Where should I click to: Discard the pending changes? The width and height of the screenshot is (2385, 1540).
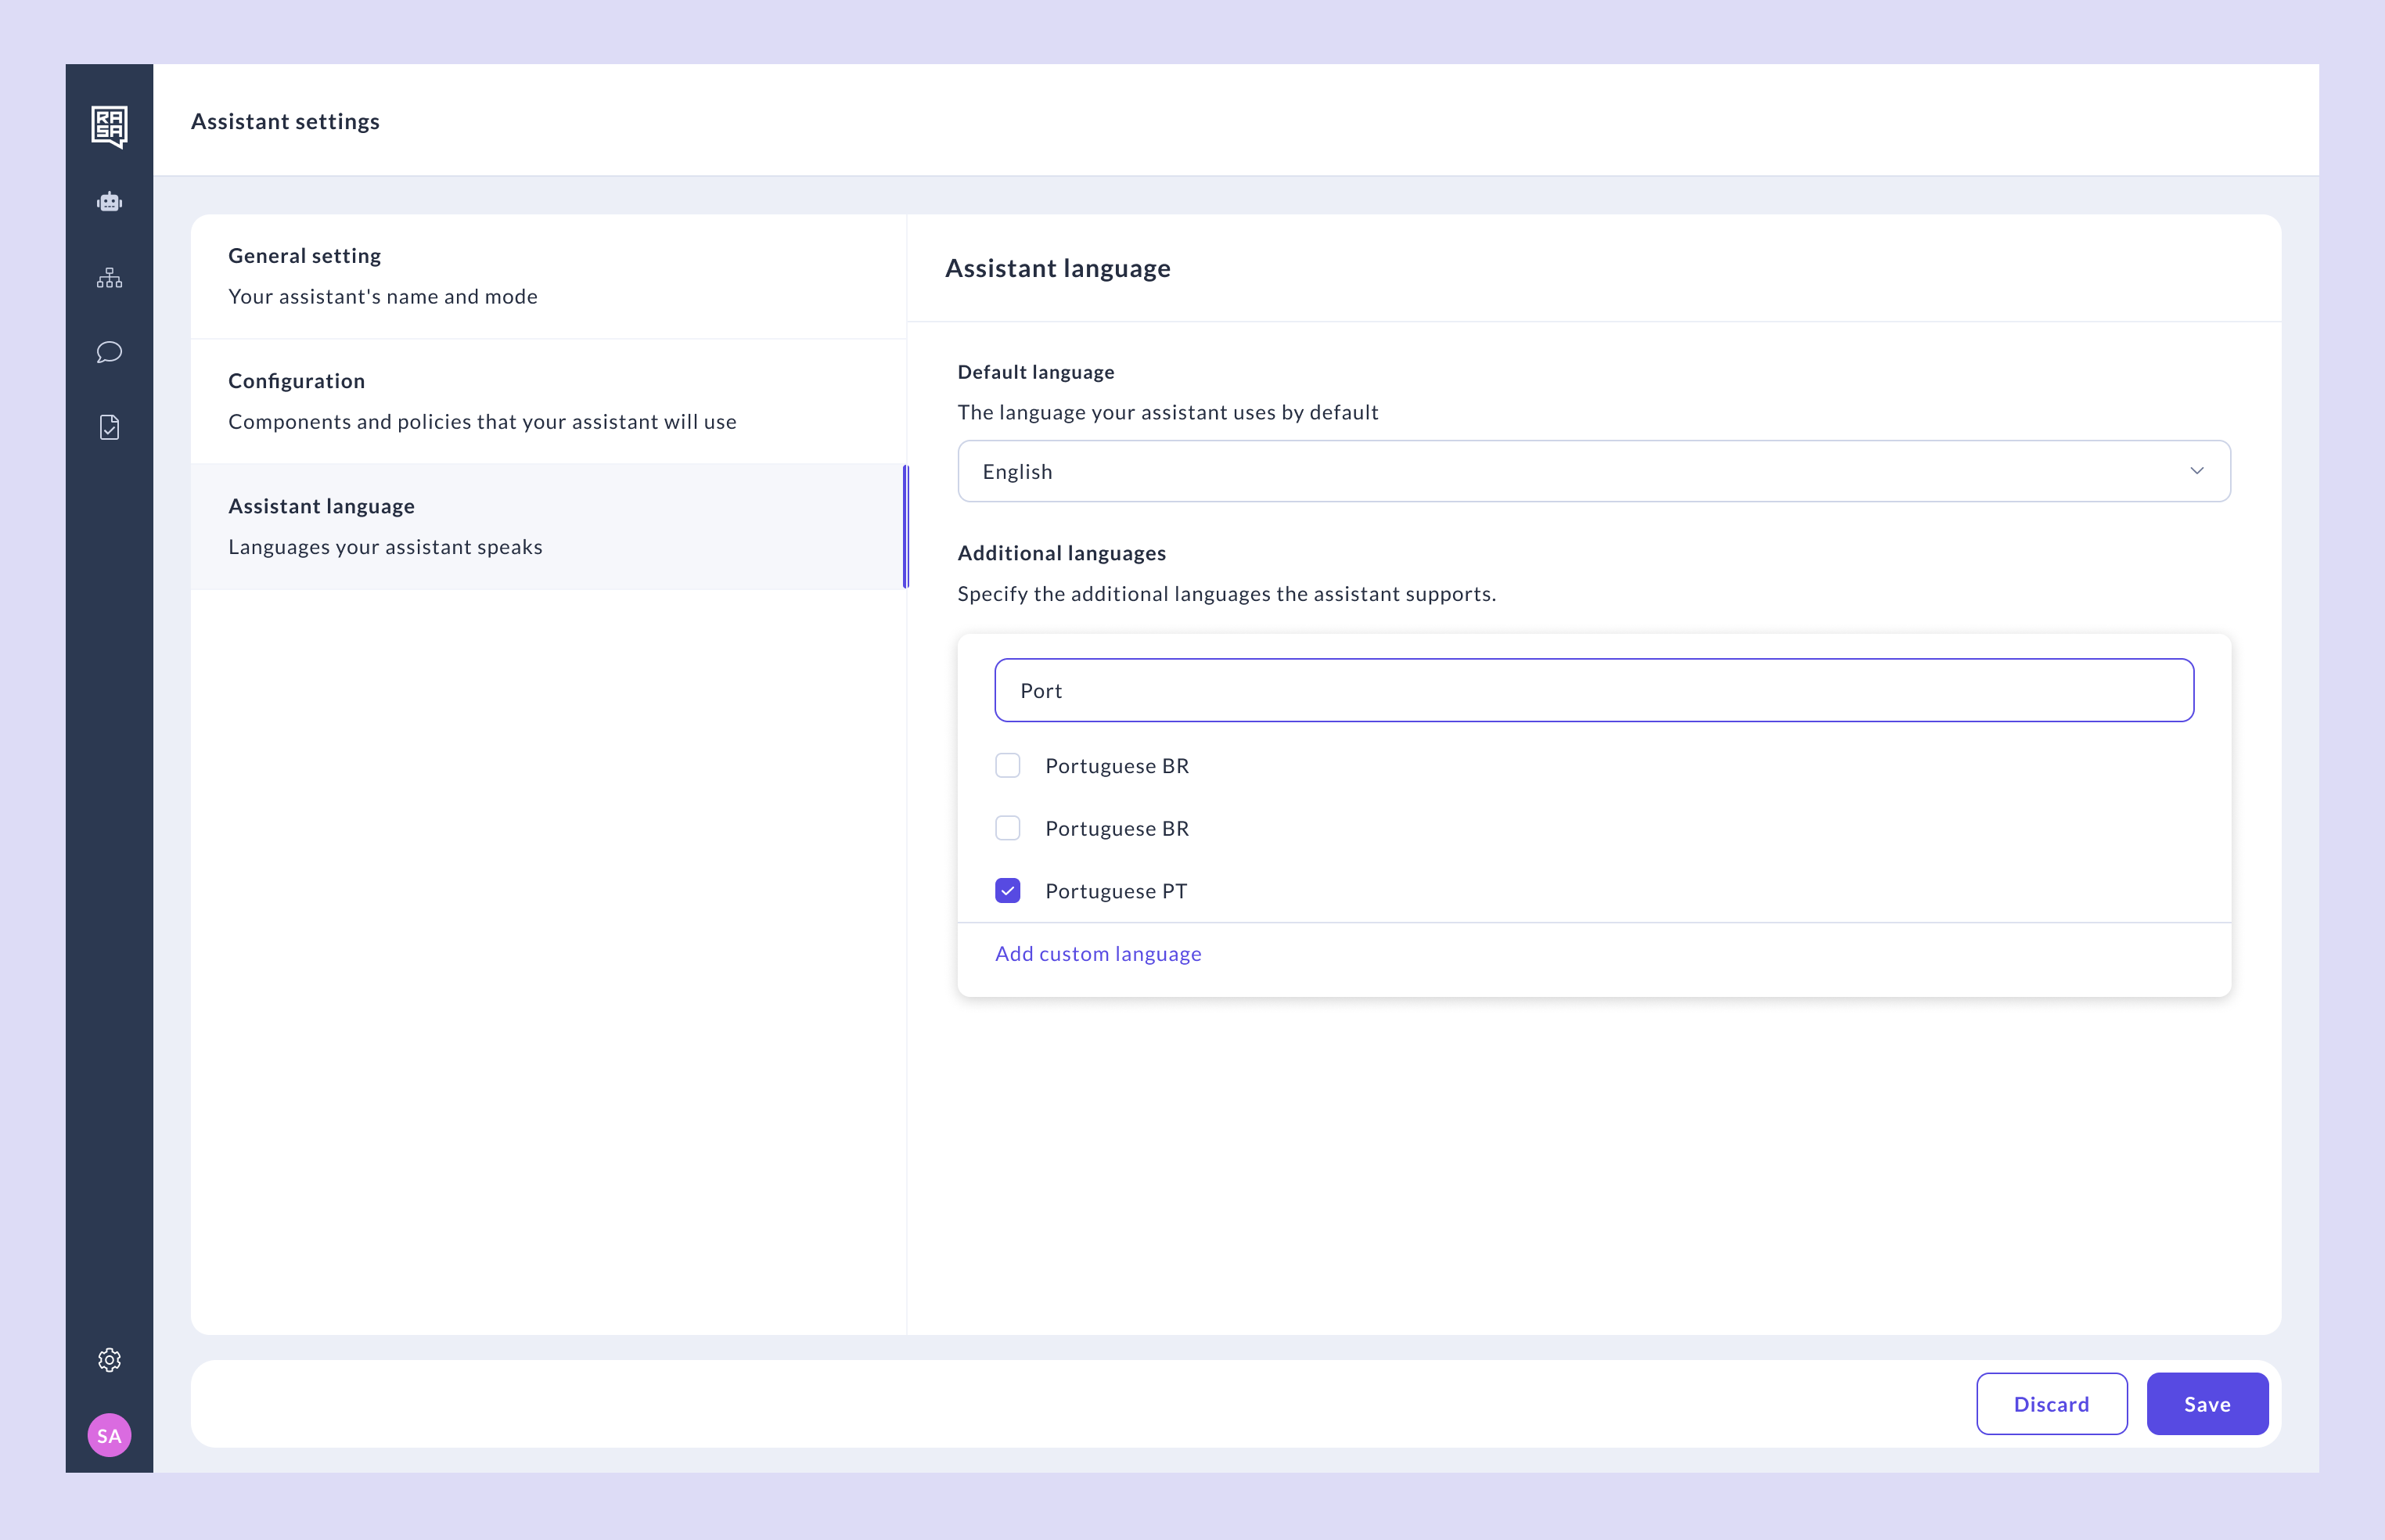tap(2052, 1403)
